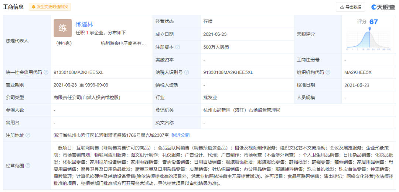
Task: Select credit code 91330108MA2KHEE5XL under 统一社会信用代码
Action: point(79,72)
